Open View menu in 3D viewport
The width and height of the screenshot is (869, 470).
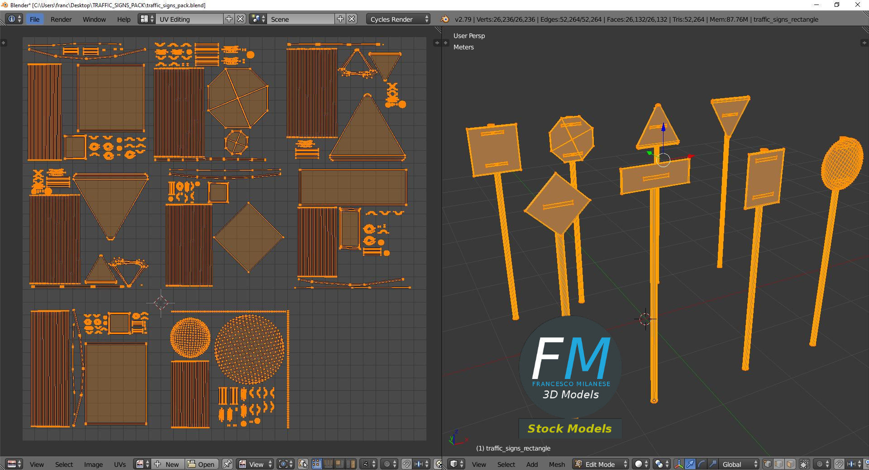pyautogui.click(x=479, y=464)
